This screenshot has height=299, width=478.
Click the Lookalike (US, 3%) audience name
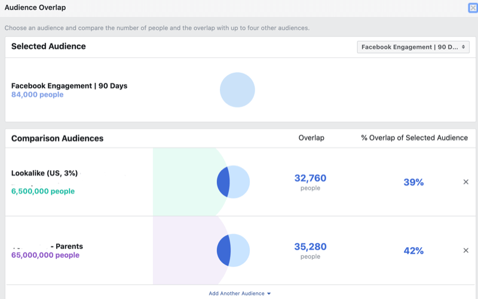click(44, 173)
